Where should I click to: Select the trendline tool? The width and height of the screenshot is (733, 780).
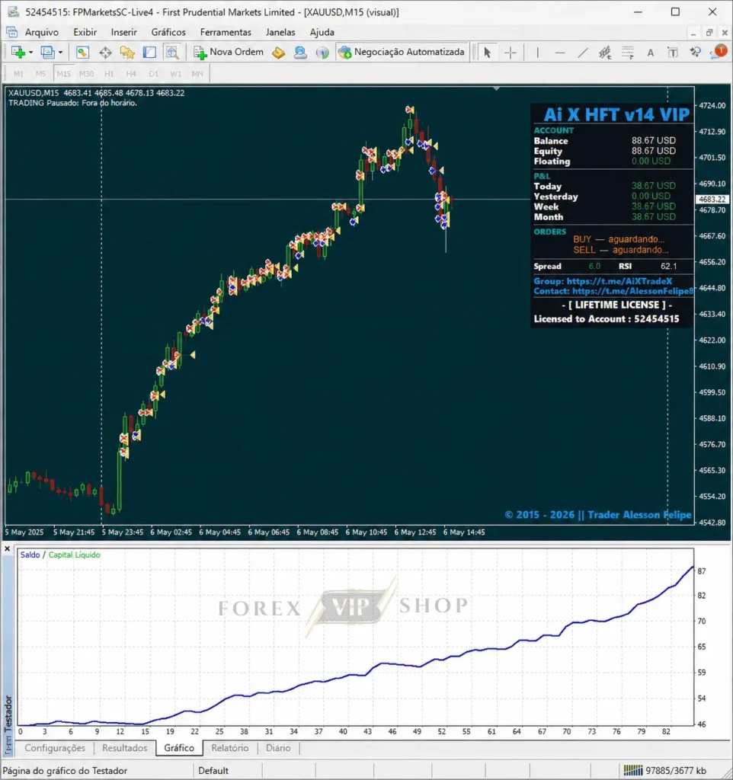582,53
